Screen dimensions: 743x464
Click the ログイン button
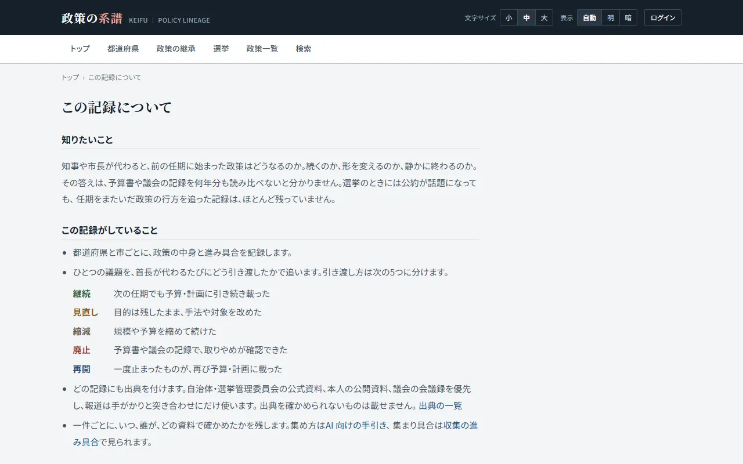663,18
